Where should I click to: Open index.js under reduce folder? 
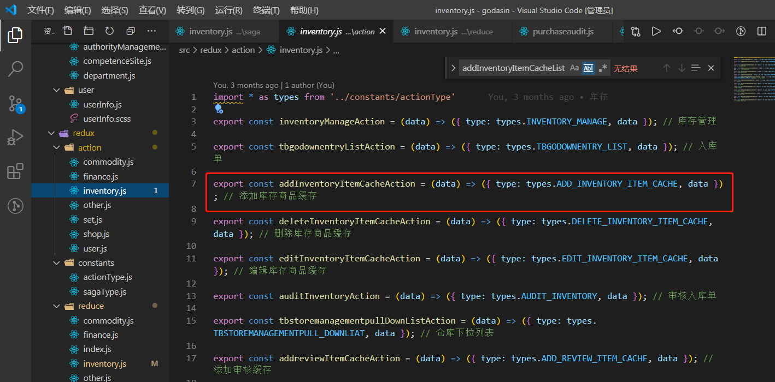97,349
